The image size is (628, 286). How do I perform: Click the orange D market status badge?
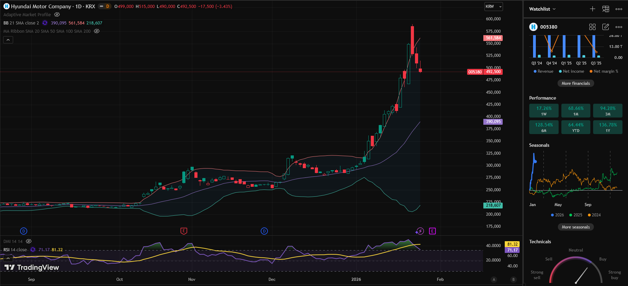(108, 6)
